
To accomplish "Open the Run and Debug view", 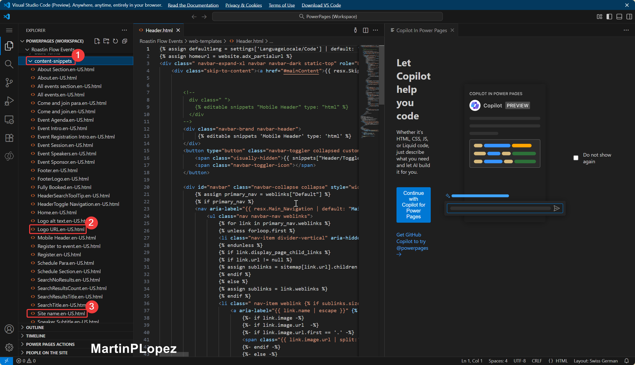I will [9, 101].
